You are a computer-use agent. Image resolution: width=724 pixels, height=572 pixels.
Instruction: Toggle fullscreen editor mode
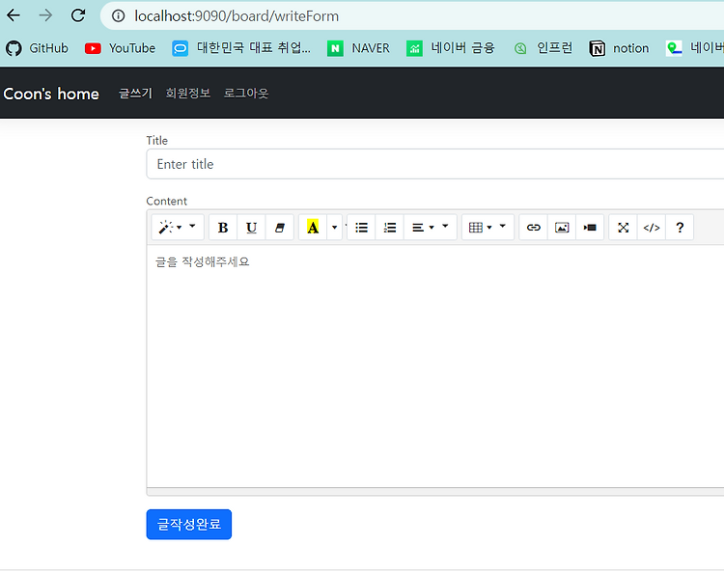[623, 227]
